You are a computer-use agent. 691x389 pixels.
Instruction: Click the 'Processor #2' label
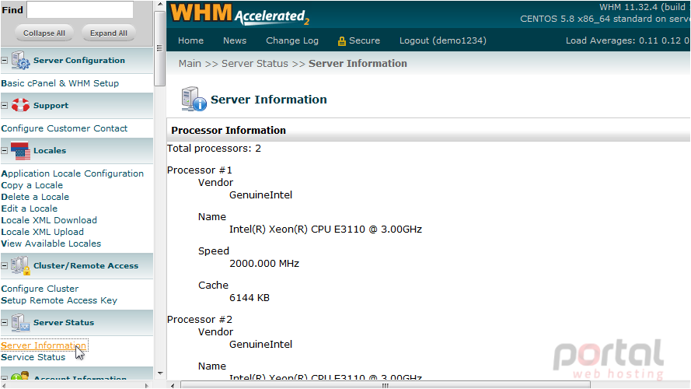200,319
